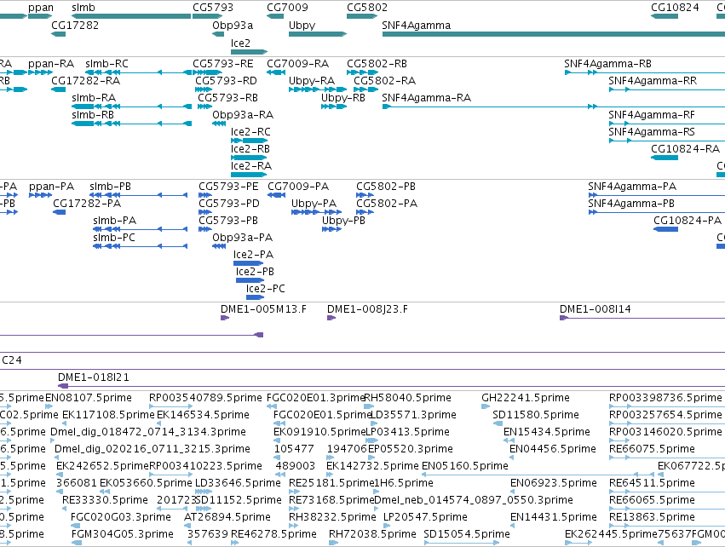Select the slmb-PB protein label
Image resolution: width=725 pixels, height=547 pixels.
point(110,187)
